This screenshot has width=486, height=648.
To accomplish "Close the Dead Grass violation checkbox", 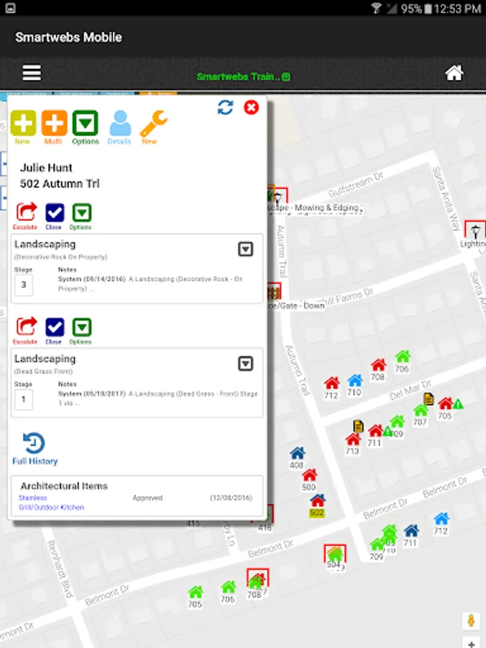I will click(x=55, y=328).
